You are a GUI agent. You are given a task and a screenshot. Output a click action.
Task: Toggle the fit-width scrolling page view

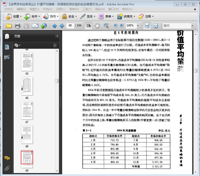(x=147, y=26)
